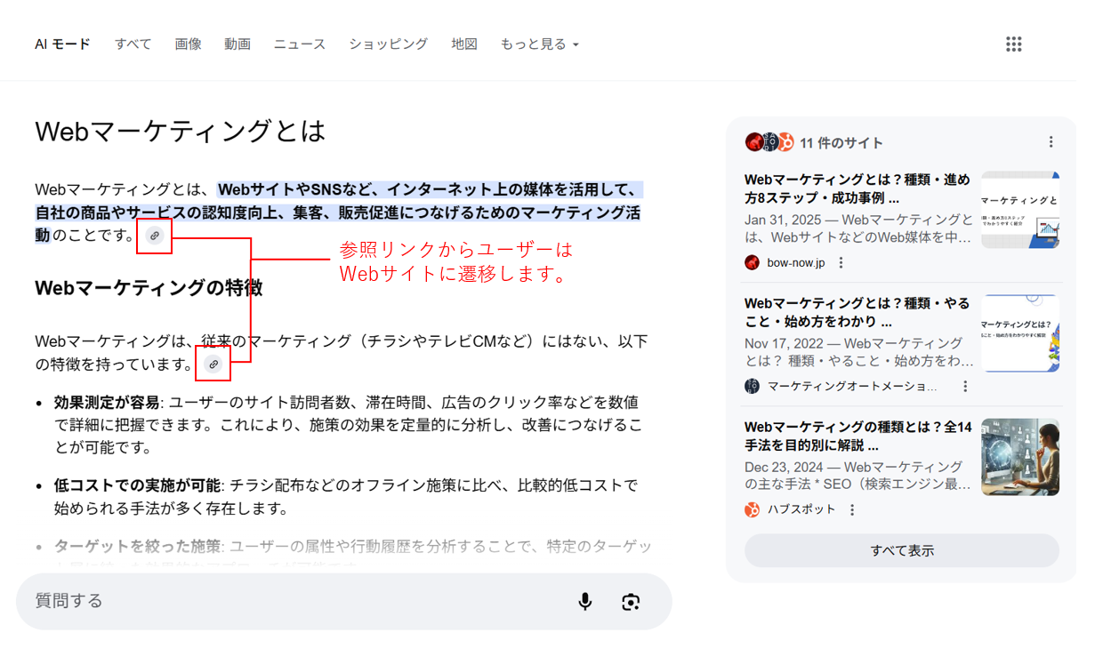Click thumbnail of the Dec 23, 2024 article
The width and height of the screenshot is (1095, 657).
click(x=1020, y=457)
